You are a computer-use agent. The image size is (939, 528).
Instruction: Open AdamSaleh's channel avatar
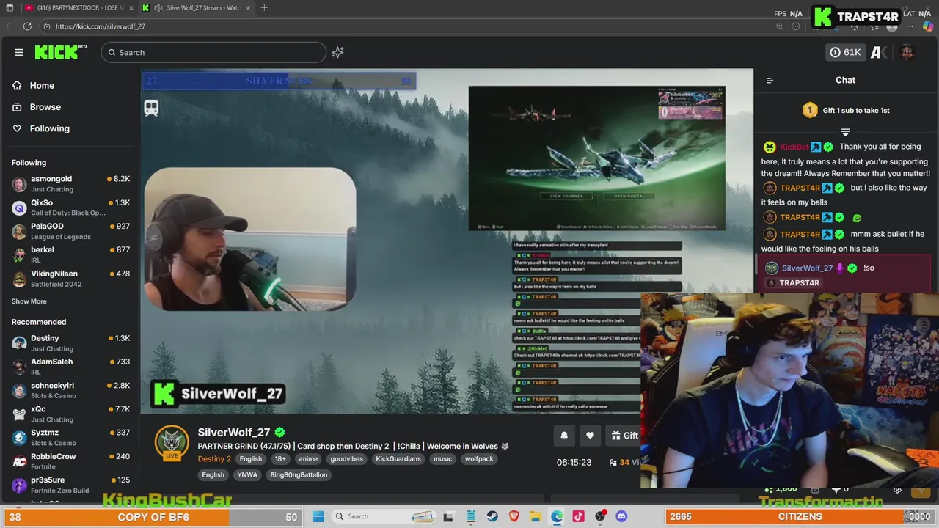(x=19, y=367)
